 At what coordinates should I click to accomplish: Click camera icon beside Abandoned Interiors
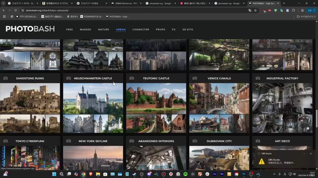132,141
